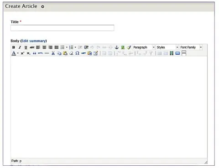
Task: Insert embedded media film icon
Action: 172,53
